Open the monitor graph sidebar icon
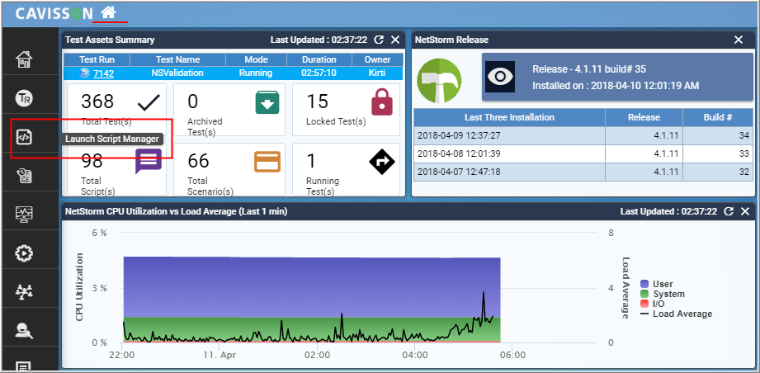The height and width of the screenshot is (373, 760). 24,214
